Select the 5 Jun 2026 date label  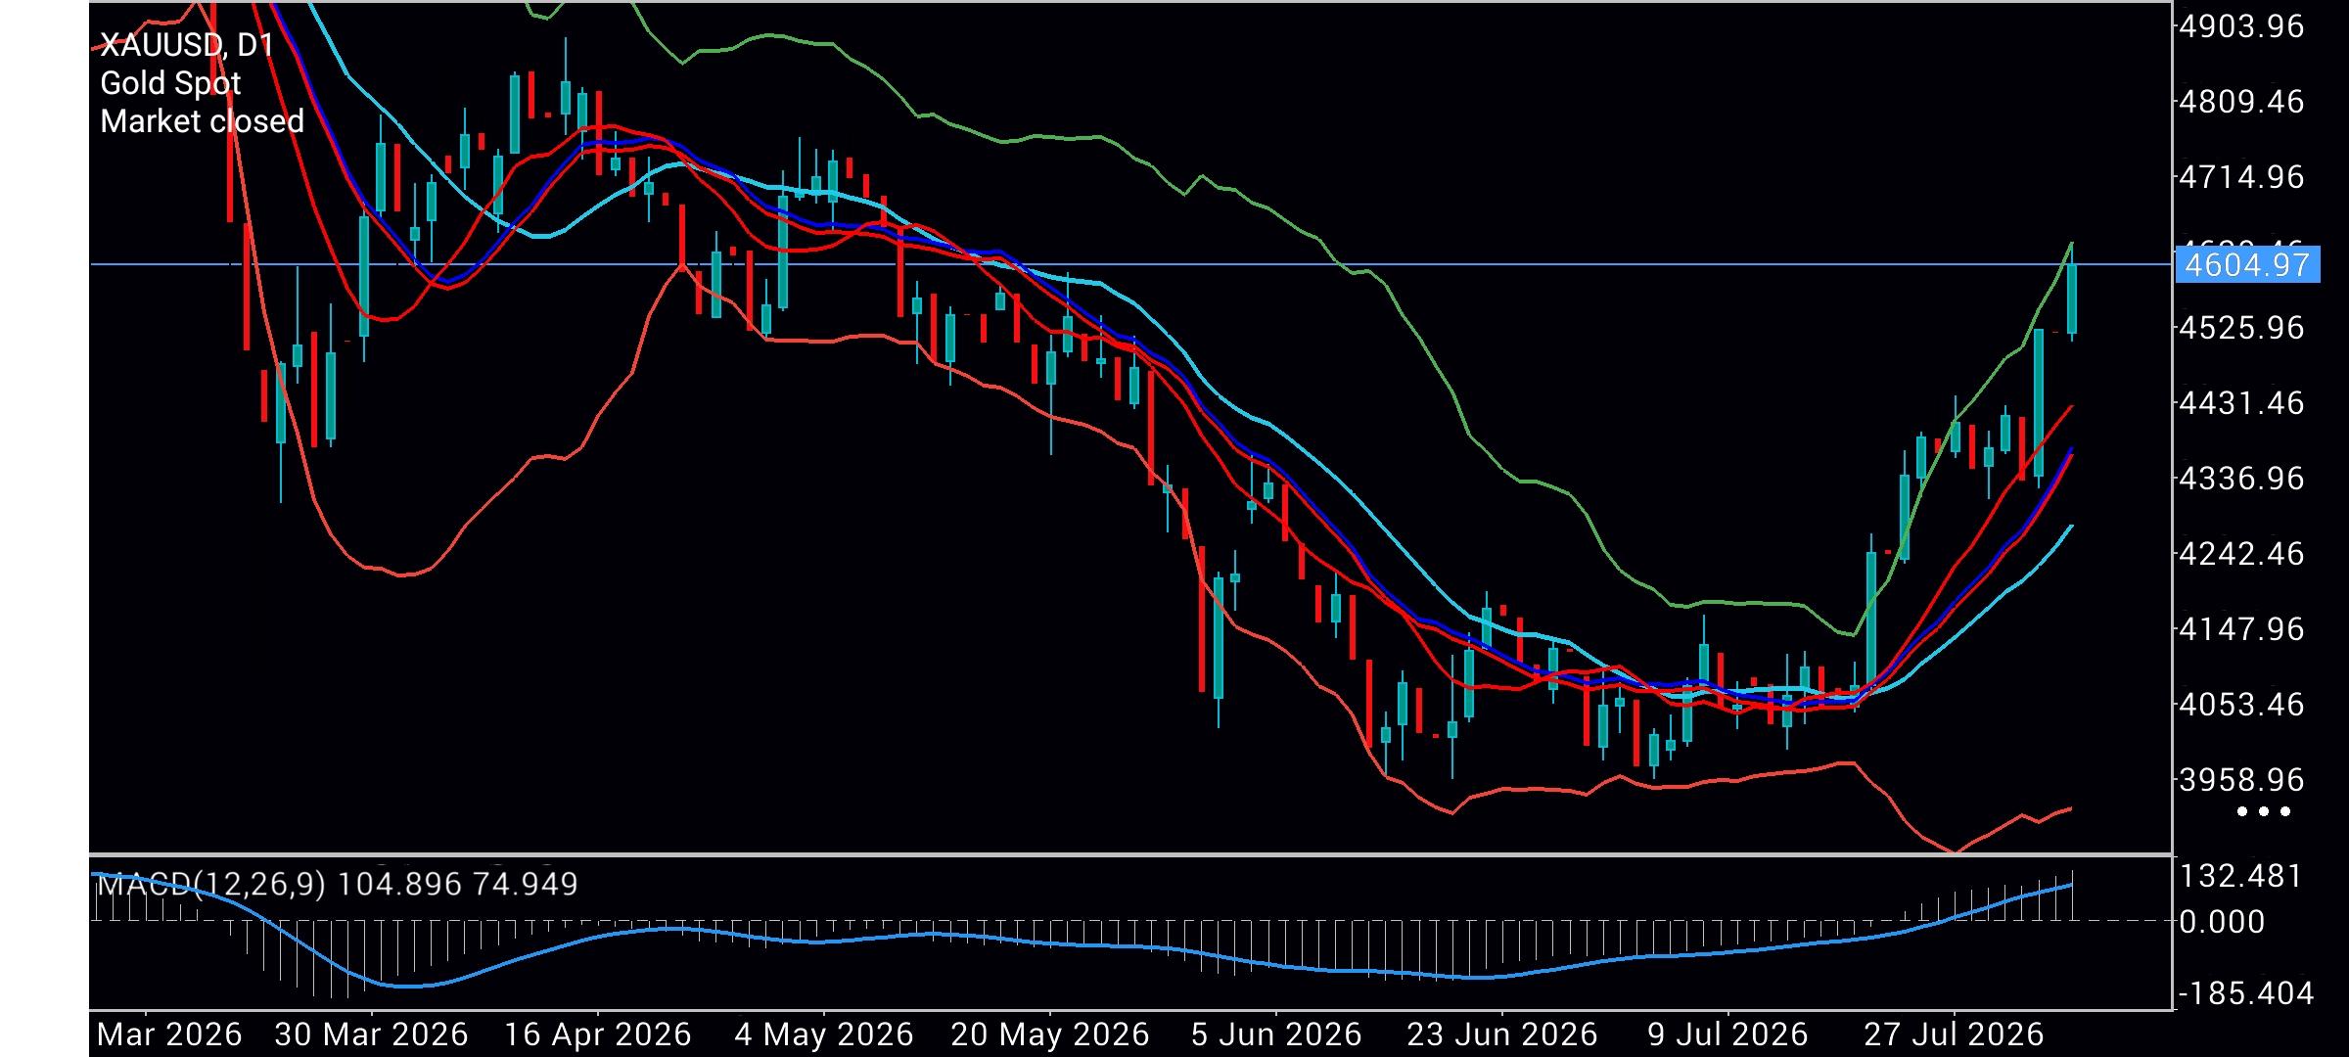[x=1275, y=1034]
